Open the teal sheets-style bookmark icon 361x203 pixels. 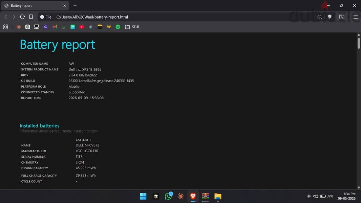(73, 27)
